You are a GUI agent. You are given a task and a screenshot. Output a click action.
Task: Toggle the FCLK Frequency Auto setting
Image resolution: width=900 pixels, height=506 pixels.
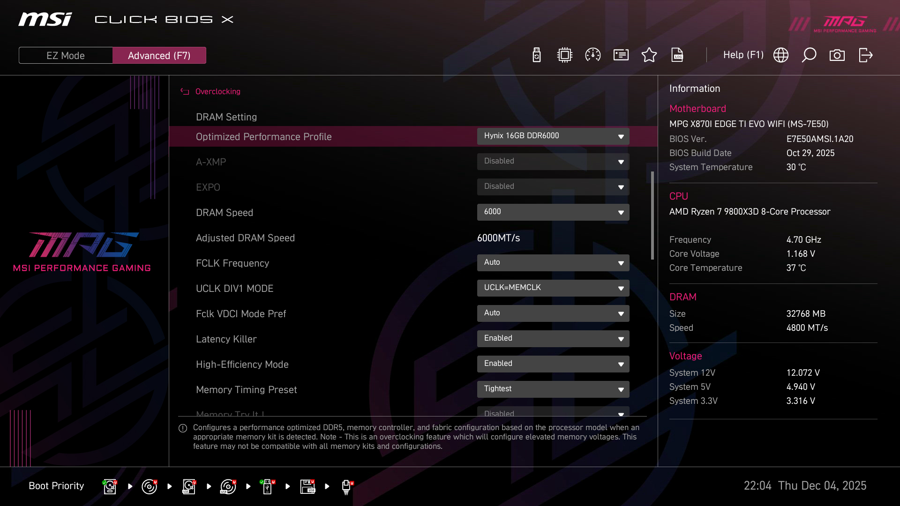click(553, 262)
